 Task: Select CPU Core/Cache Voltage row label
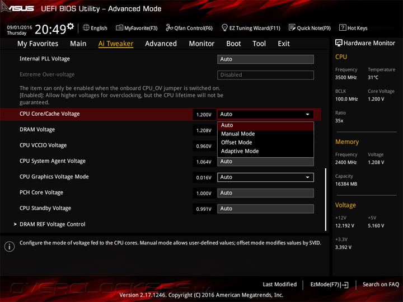coord(50,114)
